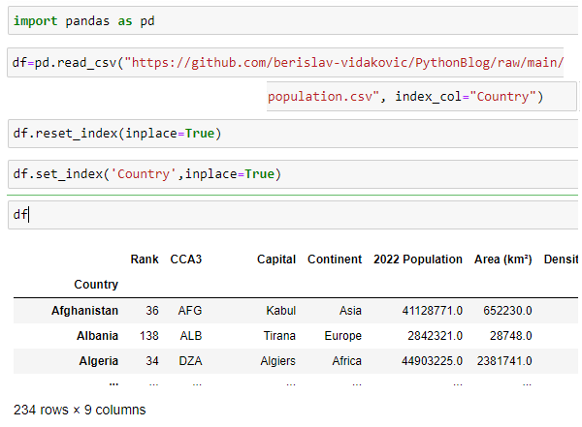Screen dimensions: 582x427
Task: Select the Rank column header
Action: pos(145,259)
